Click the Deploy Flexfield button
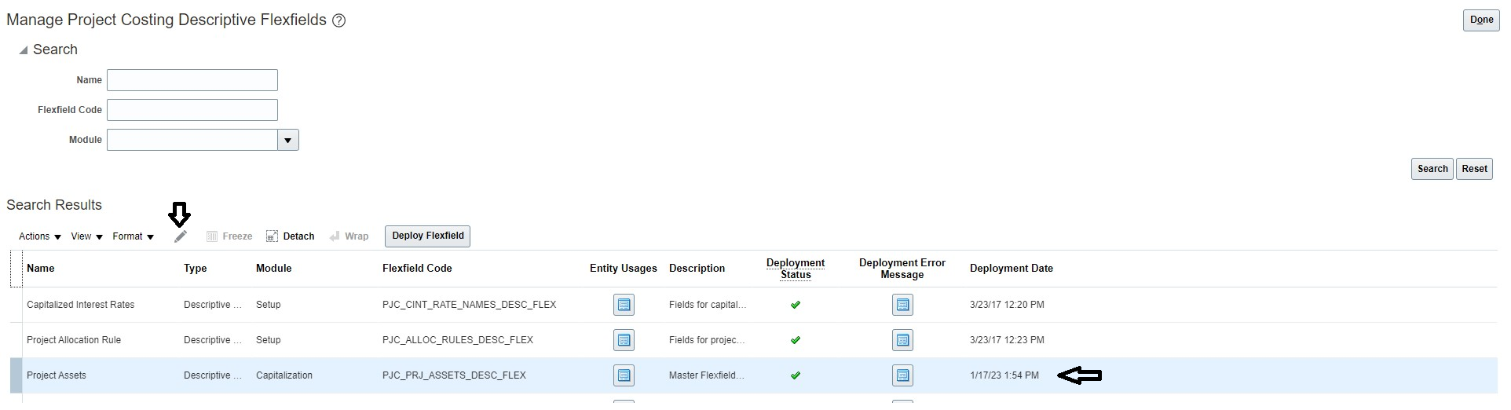Viewport: 1511px width, 410px height. pyautogui.click(x=427, y=236)
